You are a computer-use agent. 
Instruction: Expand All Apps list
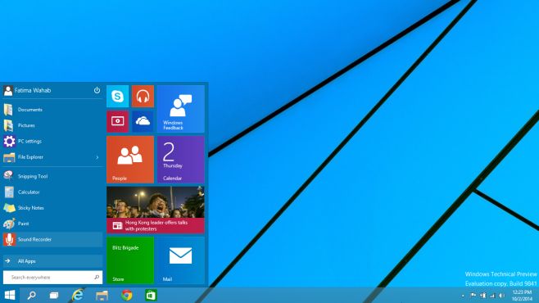point(53,261)
